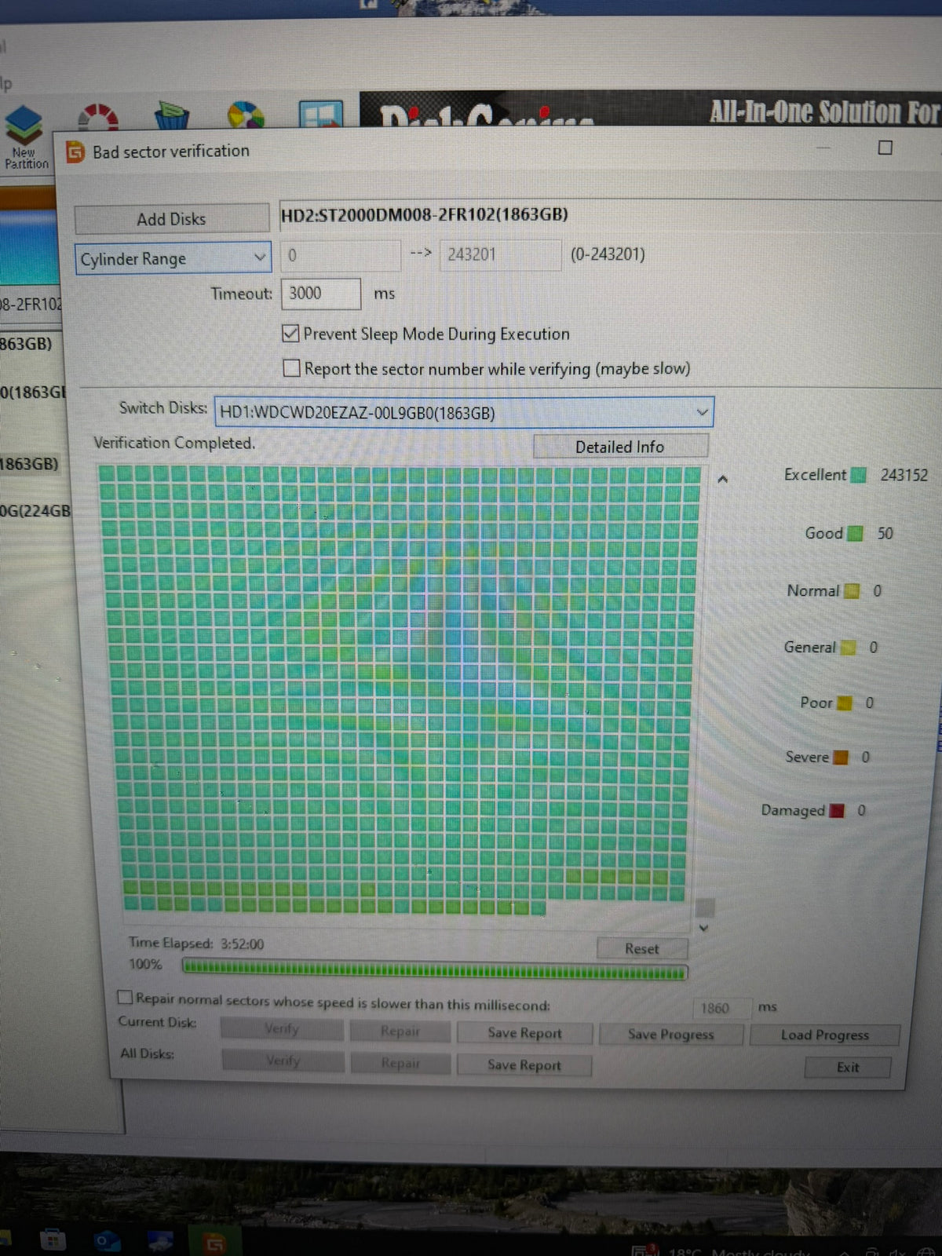Click the Damaged red legend swatch
This screenshot has width=942, height=1256.
tap(838, 811)
